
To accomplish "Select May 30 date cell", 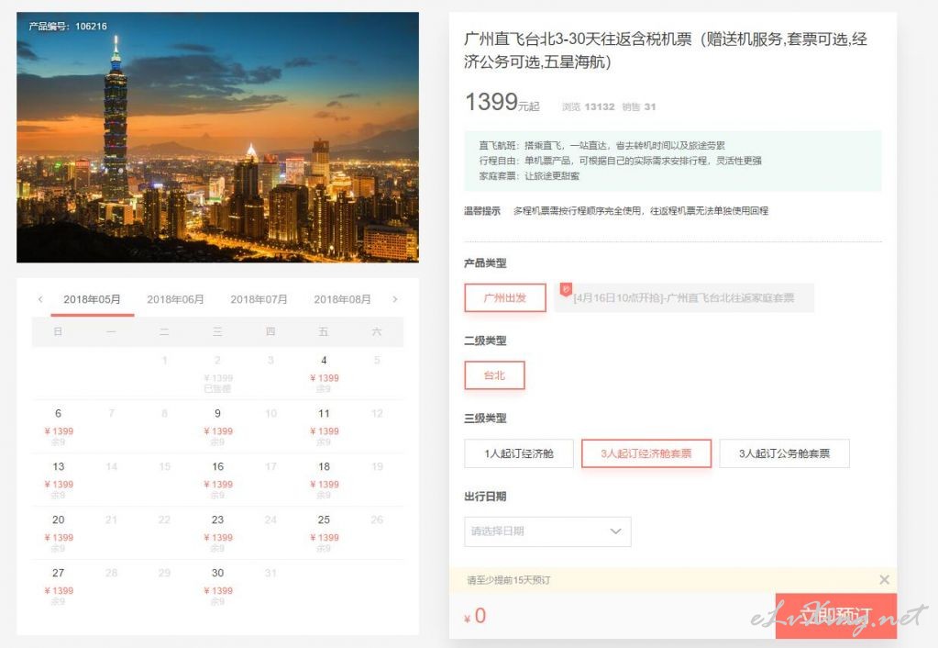I will (x=217, y=587).
